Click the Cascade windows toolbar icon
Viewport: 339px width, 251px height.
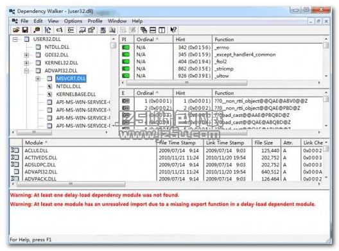tap(144, 30)
